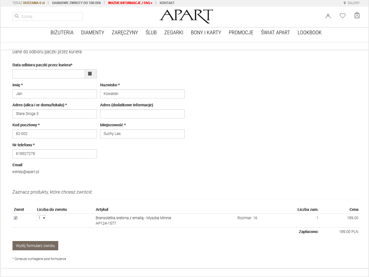Expand the Liczba do zwrotu dropdown

pos(41,218)
